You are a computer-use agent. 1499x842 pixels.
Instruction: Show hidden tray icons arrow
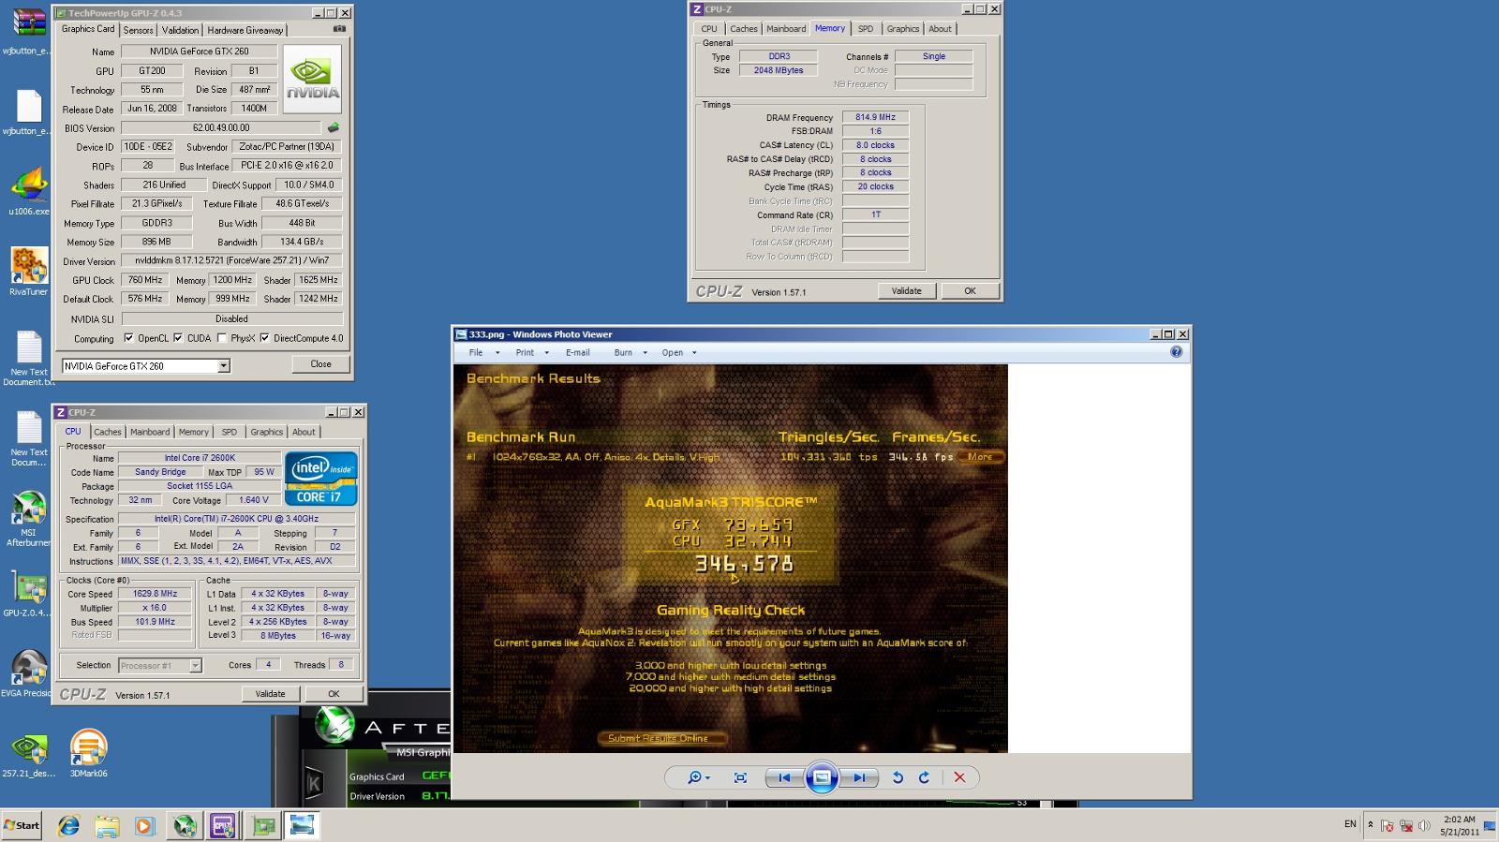click(1370, 825)
